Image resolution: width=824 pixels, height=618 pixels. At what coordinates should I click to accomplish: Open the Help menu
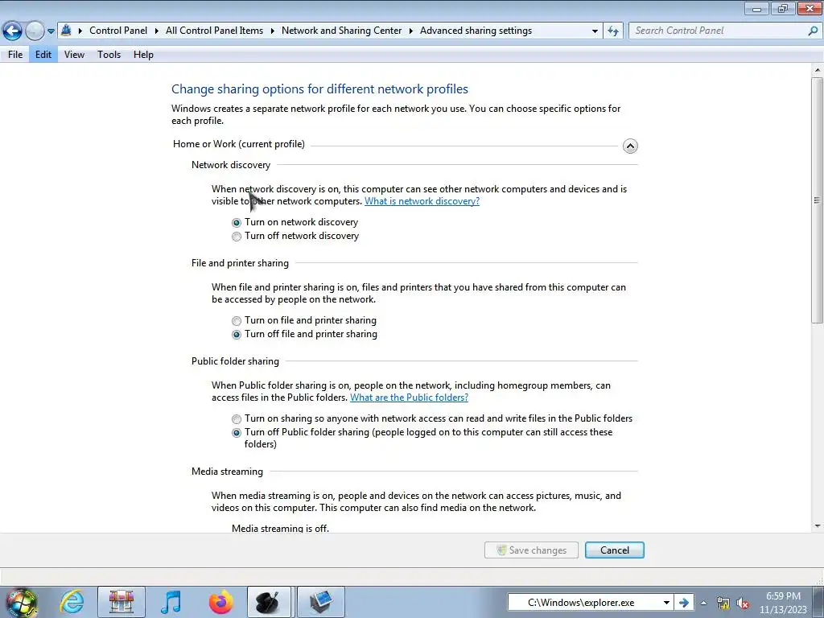(143, 55)
